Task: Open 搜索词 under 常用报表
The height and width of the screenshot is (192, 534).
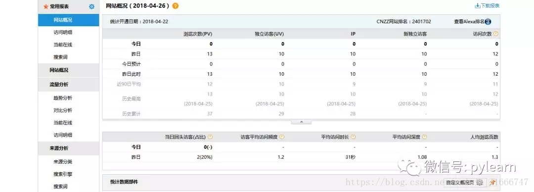Action: (60, 57)
